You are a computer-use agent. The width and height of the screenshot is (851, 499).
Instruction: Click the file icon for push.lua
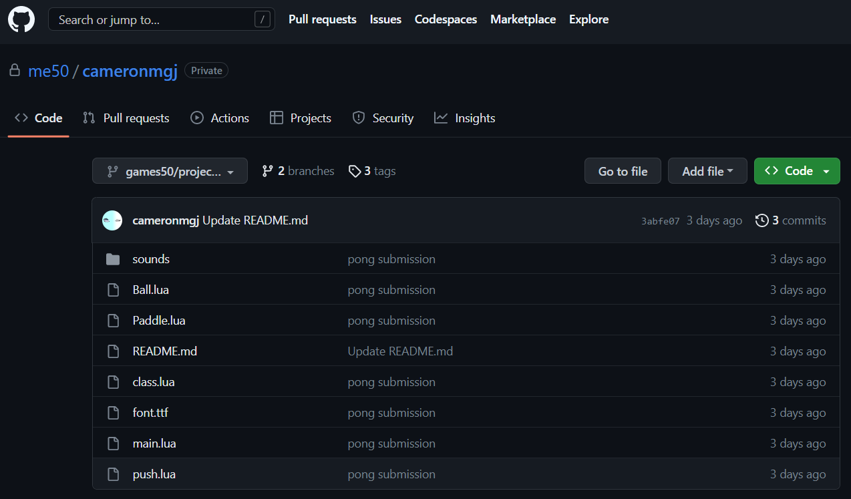(x=113, y=474)
